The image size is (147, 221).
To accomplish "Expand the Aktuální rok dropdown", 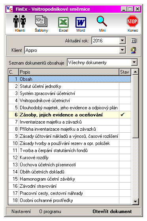I will (x=122, y=40).
